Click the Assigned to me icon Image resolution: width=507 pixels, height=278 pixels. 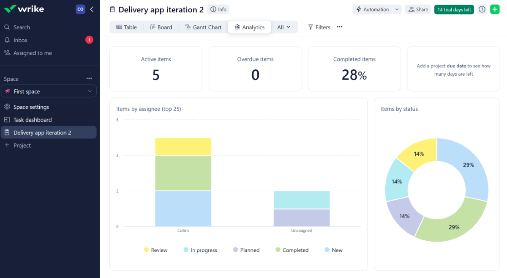pos(8,52)
